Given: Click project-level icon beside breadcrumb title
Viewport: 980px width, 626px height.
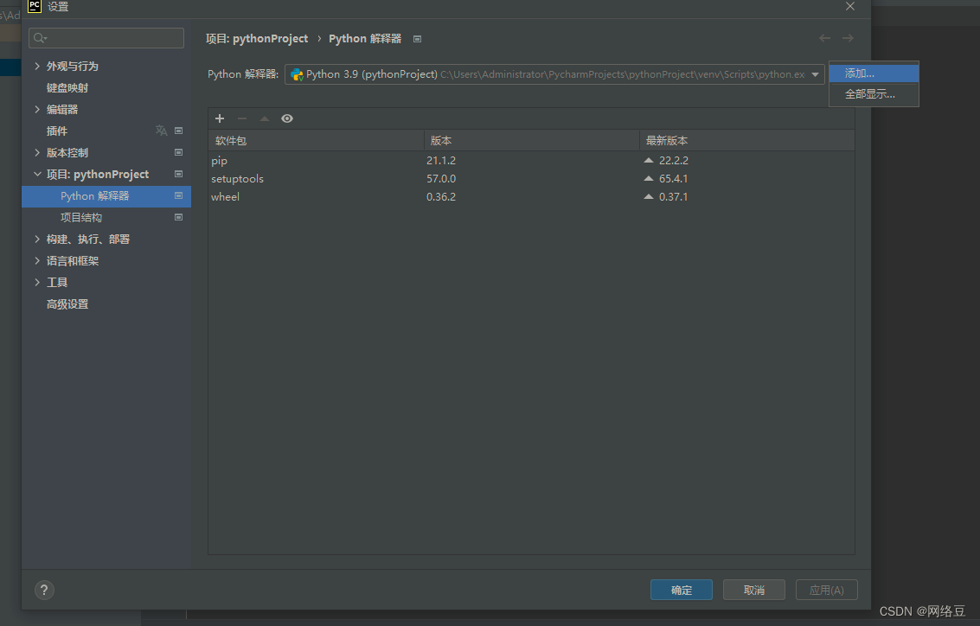Looking at the screenshot, I should (x=418, y=39).
